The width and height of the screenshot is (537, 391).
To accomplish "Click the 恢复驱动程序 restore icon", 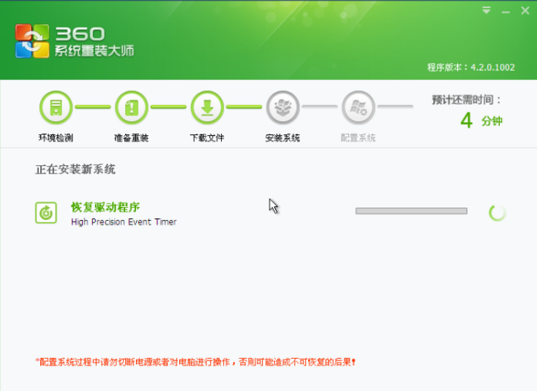I will tap(46, 213).
